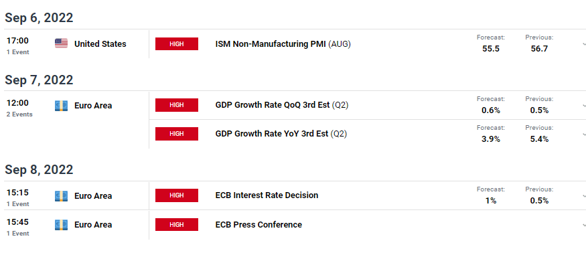
Task: Expand the GDP Growth Rate QoQ row chevron
Action: [x=584, y=105]
